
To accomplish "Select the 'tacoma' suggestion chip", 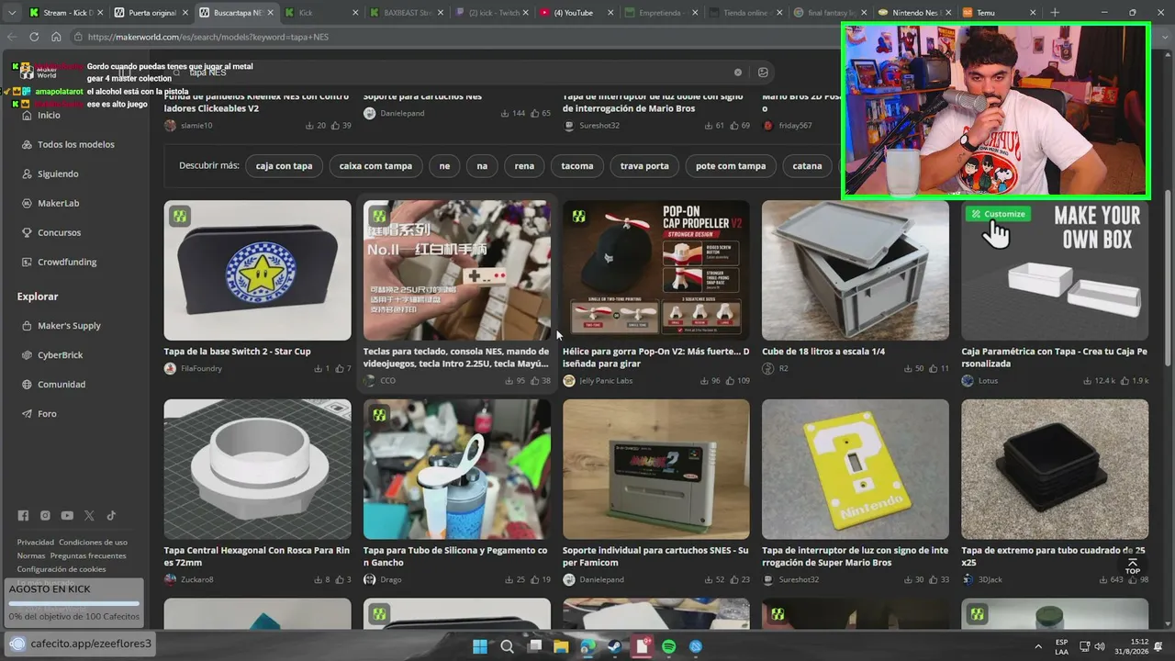I will 577,166.
